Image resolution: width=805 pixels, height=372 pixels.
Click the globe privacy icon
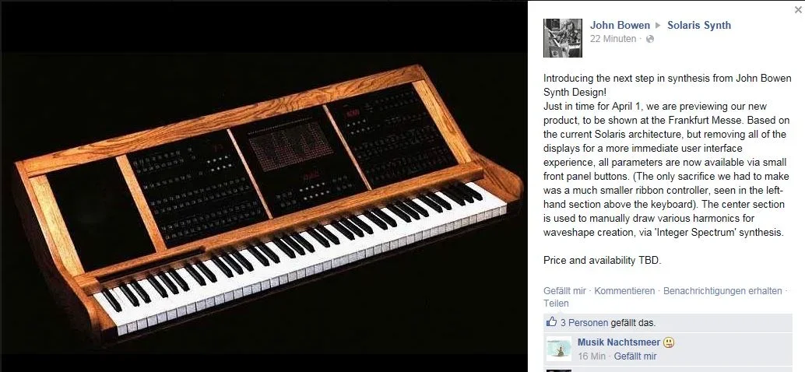click(x=650, y=39)
